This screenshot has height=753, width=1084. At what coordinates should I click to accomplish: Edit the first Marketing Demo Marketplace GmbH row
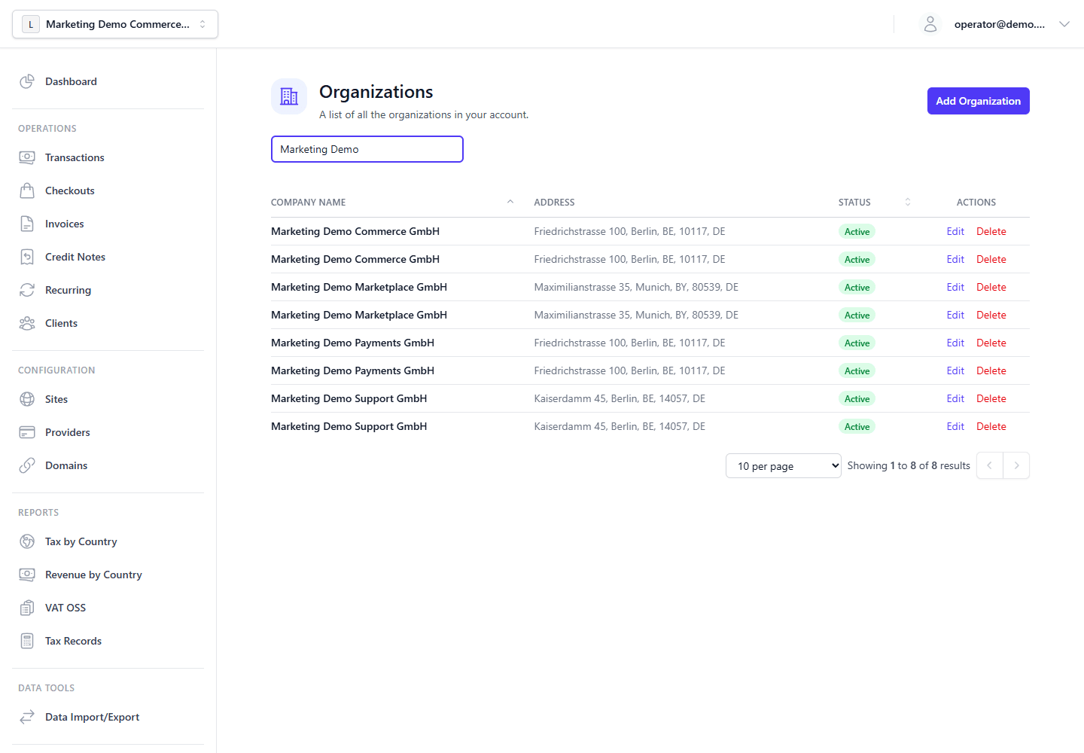[x=955, y=287]
